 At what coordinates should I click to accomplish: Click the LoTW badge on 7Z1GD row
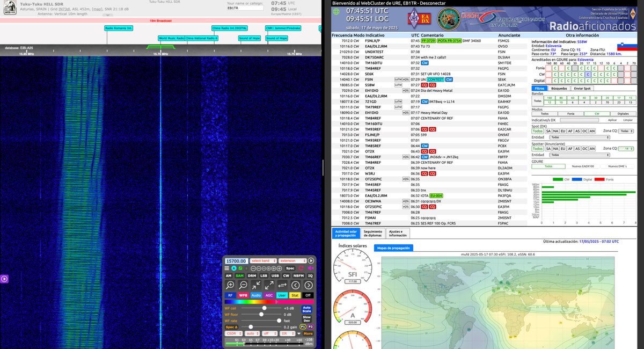tap(398, 101)
